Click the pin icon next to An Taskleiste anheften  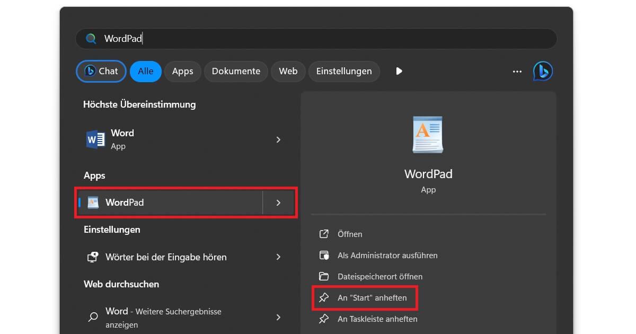click(324, 319)
